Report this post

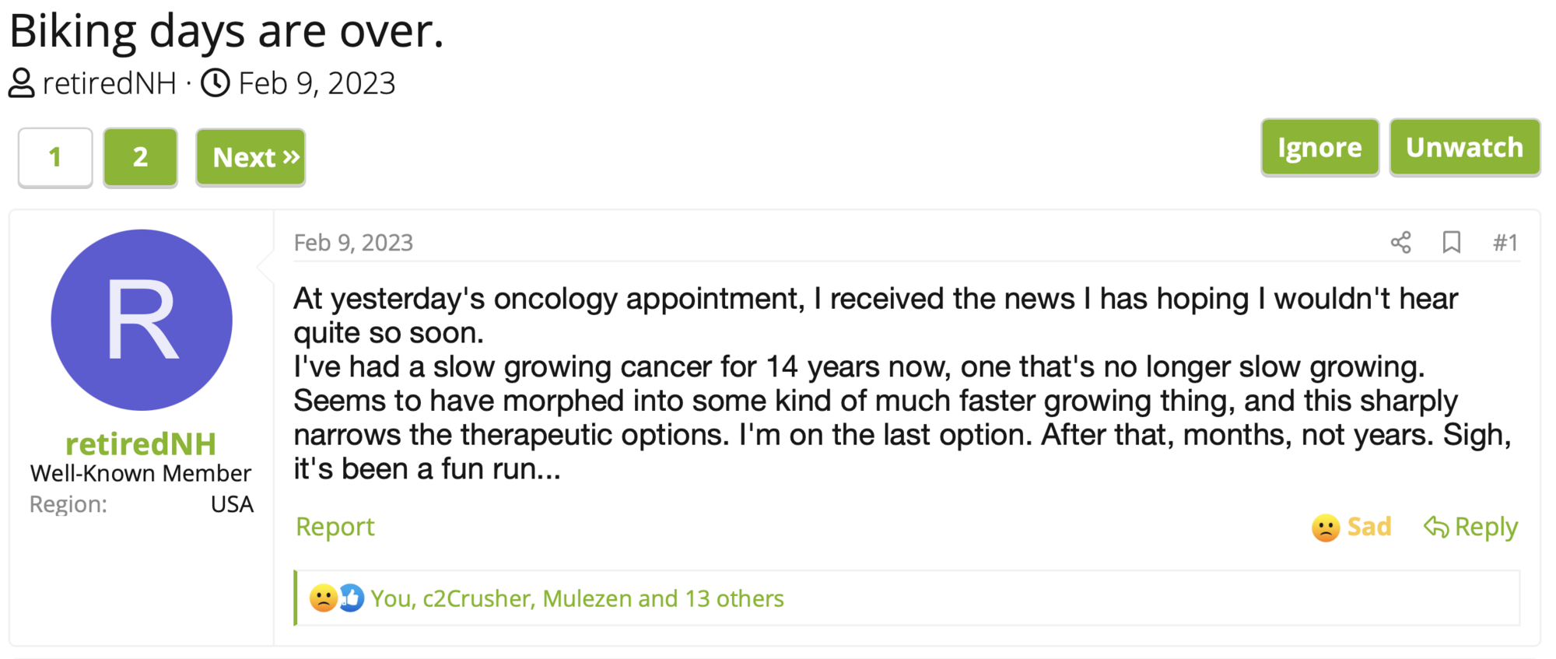coord(335,527)
